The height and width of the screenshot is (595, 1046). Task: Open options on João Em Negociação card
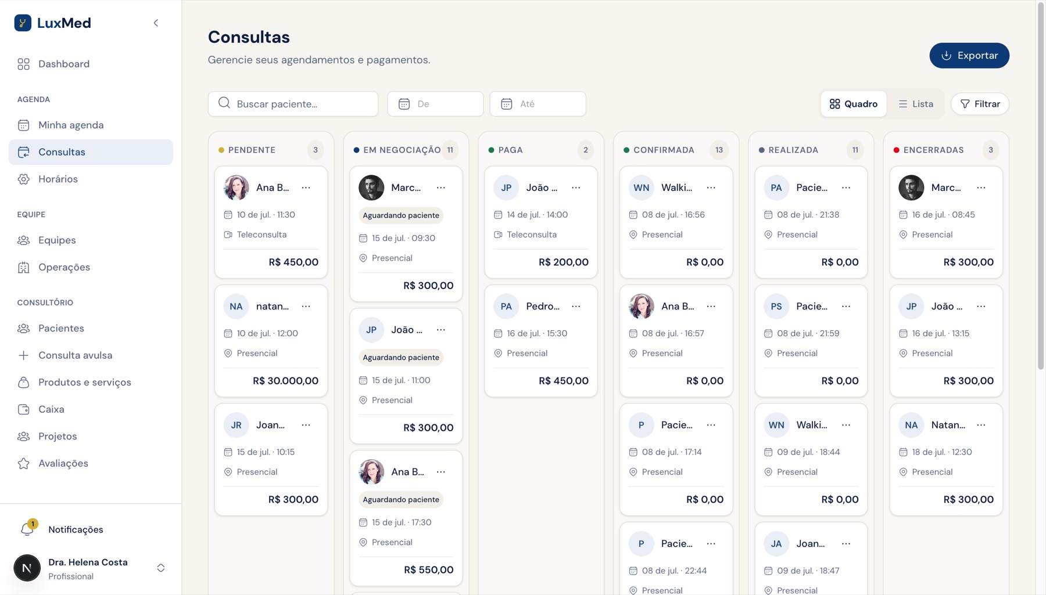(x=441, y=330)
